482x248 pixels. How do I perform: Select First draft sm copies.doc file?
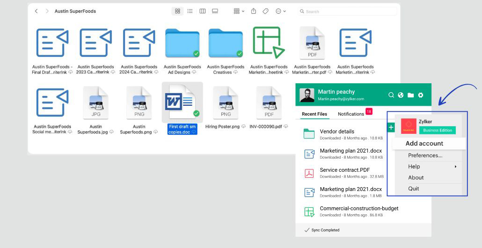coord(183,109)
